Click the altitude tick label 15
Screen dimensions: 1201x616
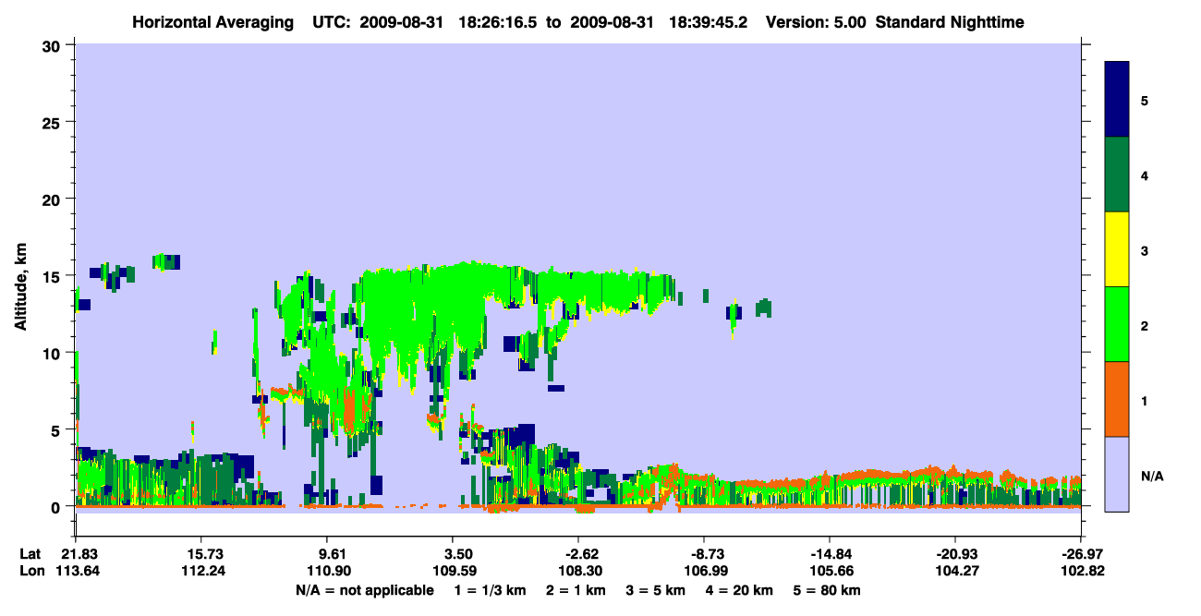tap(54, 276)
